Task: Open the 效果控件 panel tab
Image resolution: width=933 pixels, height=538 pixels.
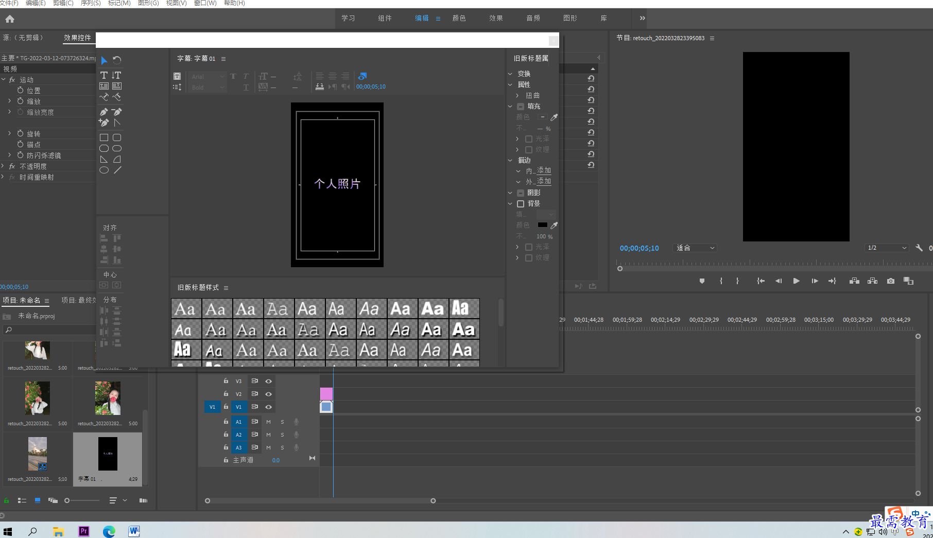Action: point(77,38)
